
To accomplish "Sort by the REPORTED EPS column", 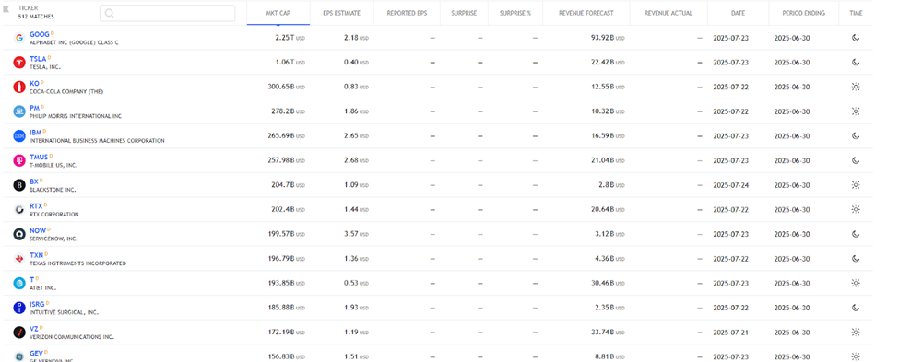I will (407, 13).
